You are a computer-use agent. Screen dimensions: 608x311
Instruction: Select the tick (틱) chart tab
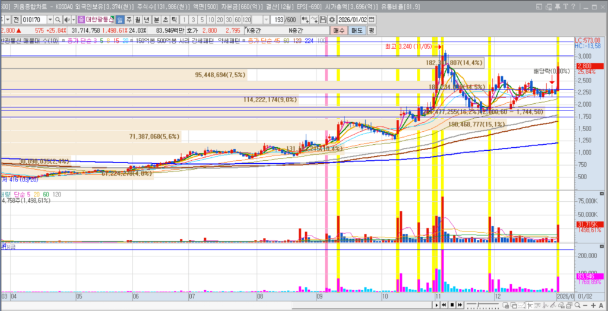coord(174,20)
